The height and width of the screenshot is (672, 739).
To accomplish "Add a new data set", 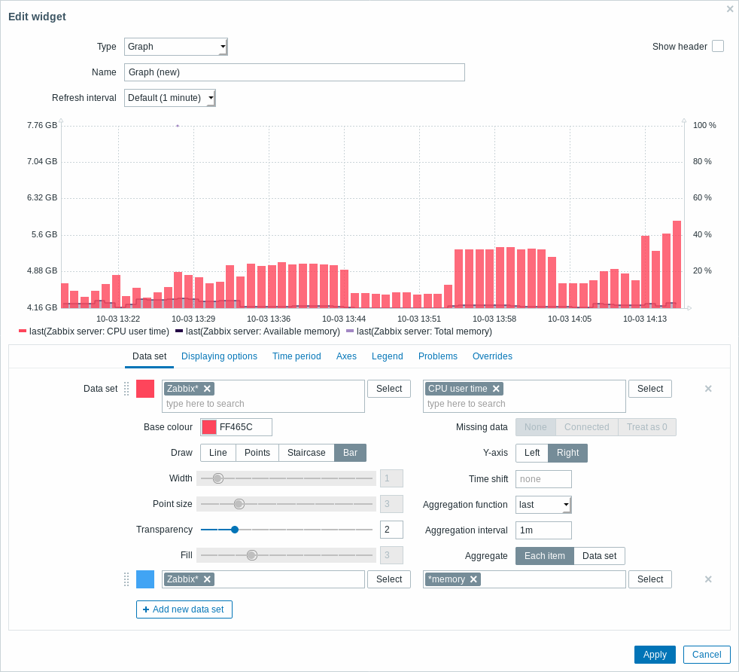I will 184,609.
